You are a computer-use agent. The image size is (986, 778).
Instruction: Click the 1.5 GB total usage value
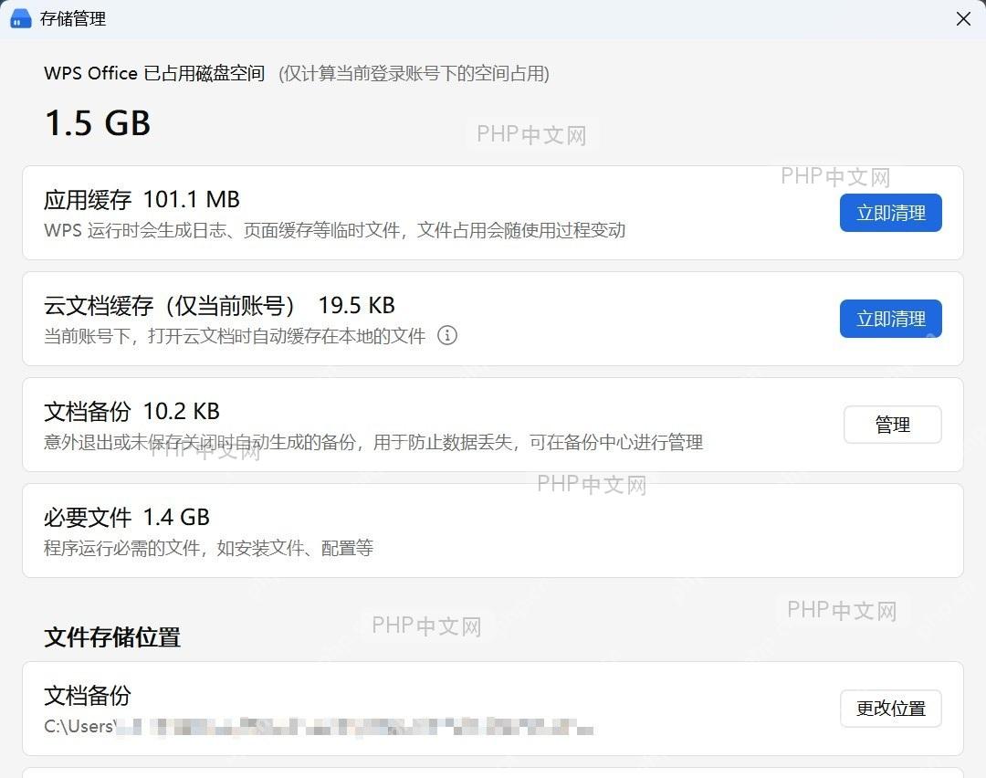(x=98, y=122)
